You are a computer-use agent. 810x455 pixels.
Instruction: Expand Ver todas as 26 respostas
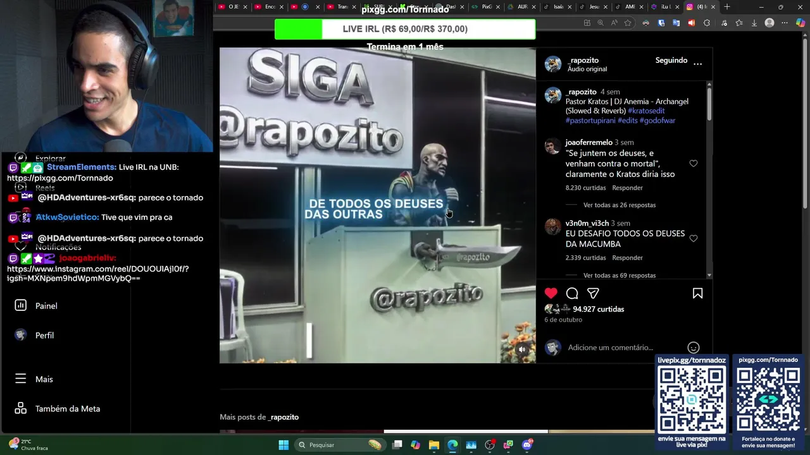(x=620, y=205)
